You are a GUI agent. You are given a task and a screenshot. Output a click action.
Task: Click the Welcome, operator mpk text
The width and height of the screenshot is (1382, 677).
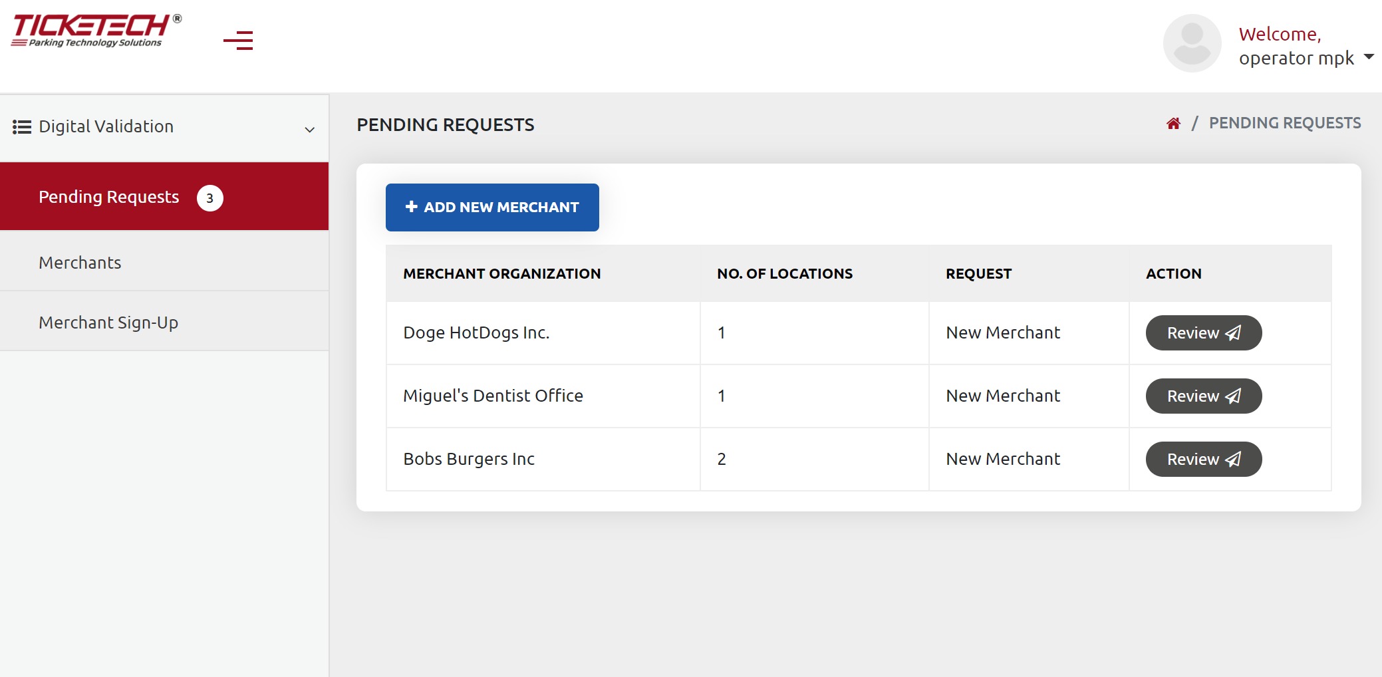pyautogui.click(x=1296, y=46)
